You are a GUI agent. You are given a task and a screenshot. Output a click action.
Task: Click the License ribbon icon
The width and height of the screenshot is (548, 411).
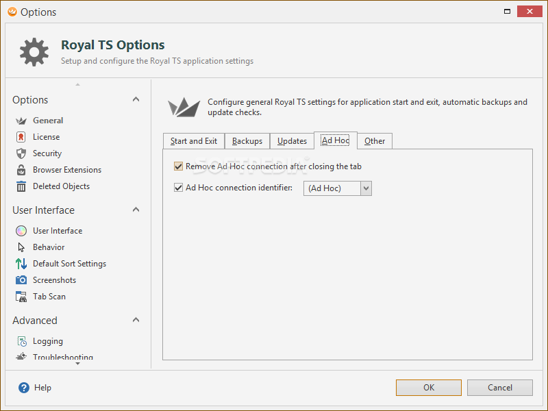[21, 137]
